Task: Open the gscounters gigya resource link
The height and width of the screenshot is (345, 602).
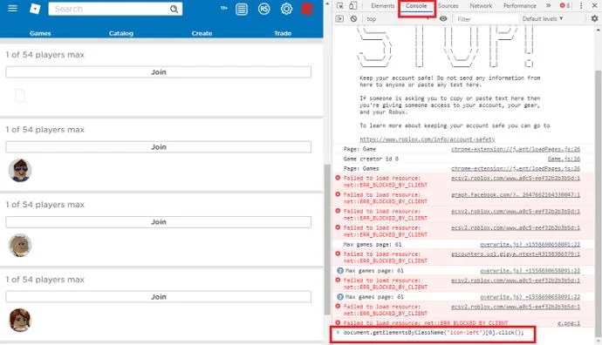Action: click(516, 254)
